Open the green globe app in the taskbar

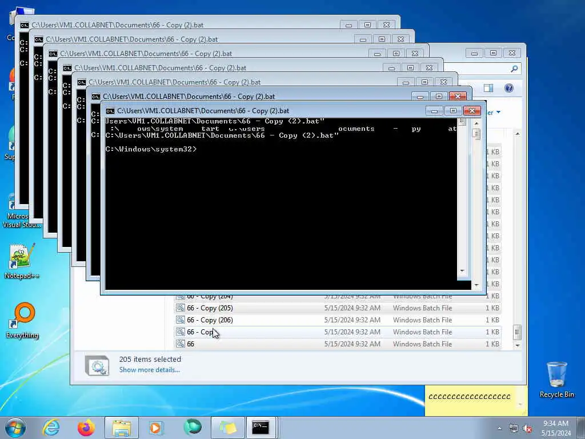(192, 428)
